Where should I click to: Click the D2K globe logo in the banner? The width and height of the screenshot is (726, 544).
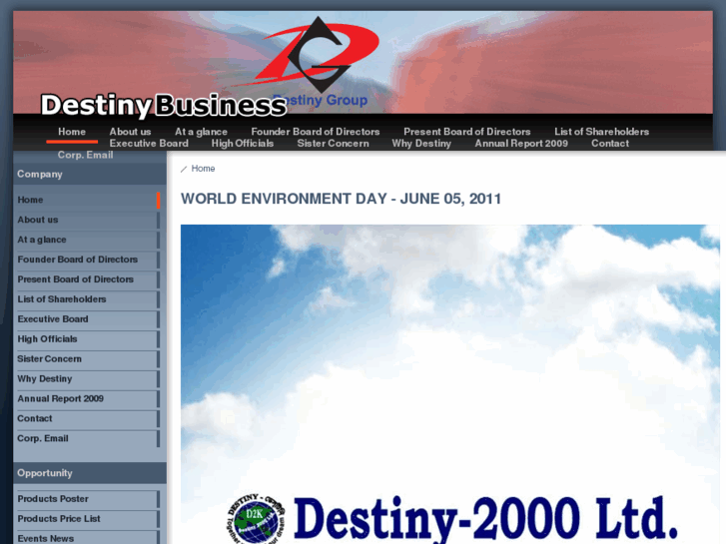click(x=256, y=518)
